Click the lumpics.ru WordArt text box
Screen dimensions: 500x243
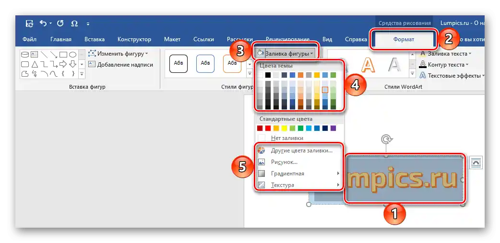point(404,179)
